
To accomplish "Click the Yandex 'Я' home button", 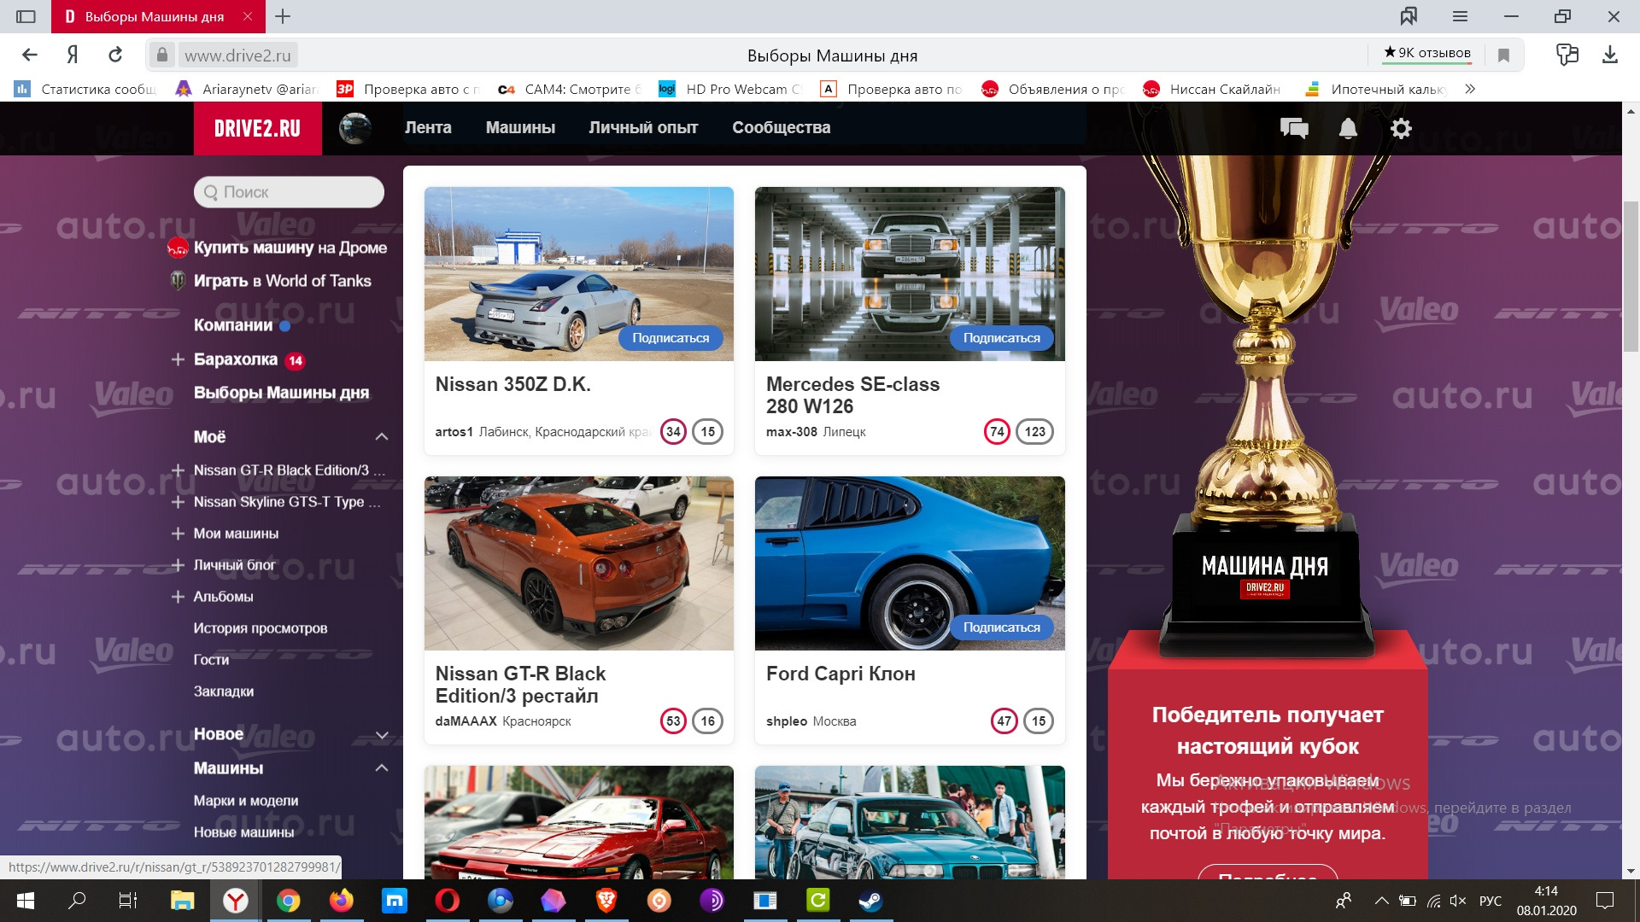I will click(73, 55).
